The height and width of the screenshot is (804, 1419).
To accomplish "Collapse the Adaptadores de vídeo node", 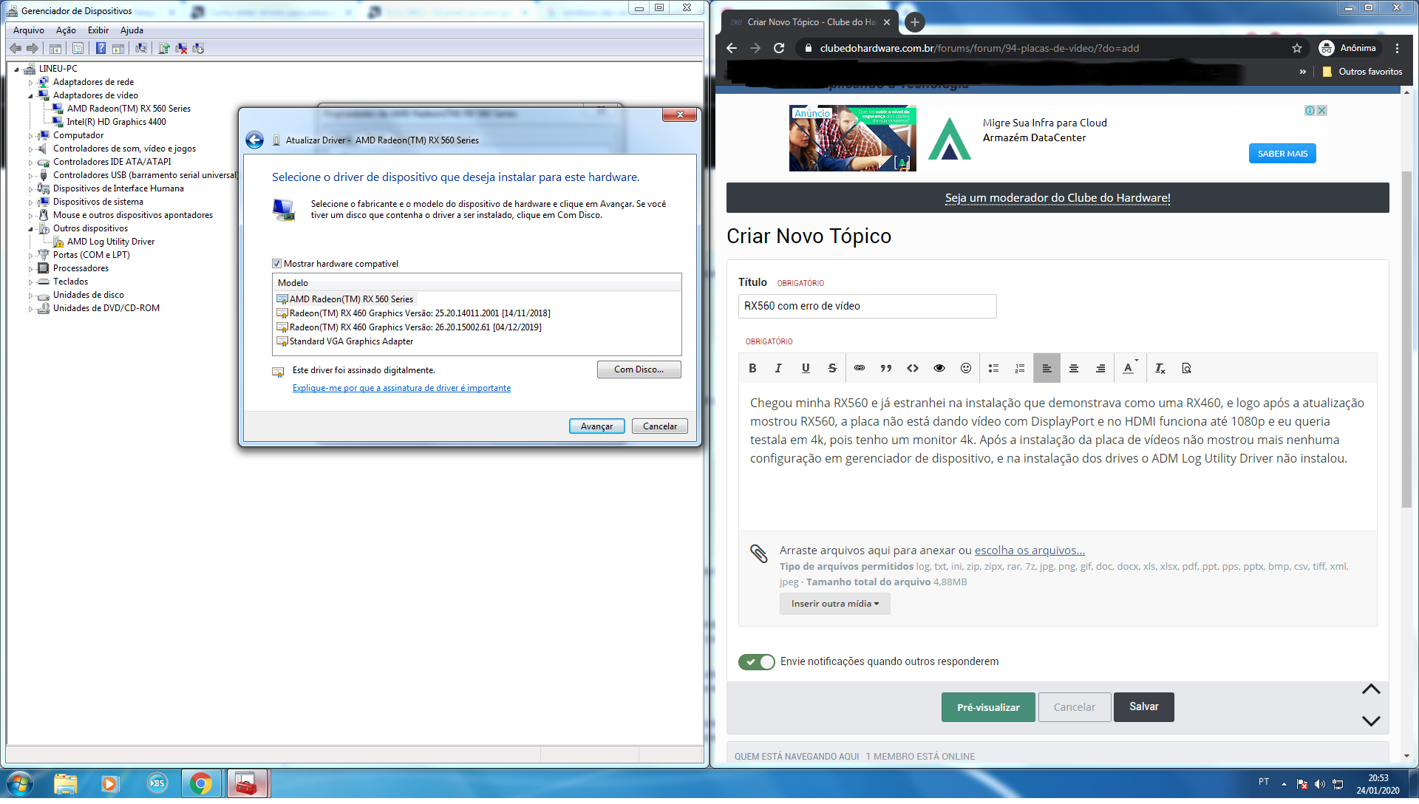I will coord(30,96).
